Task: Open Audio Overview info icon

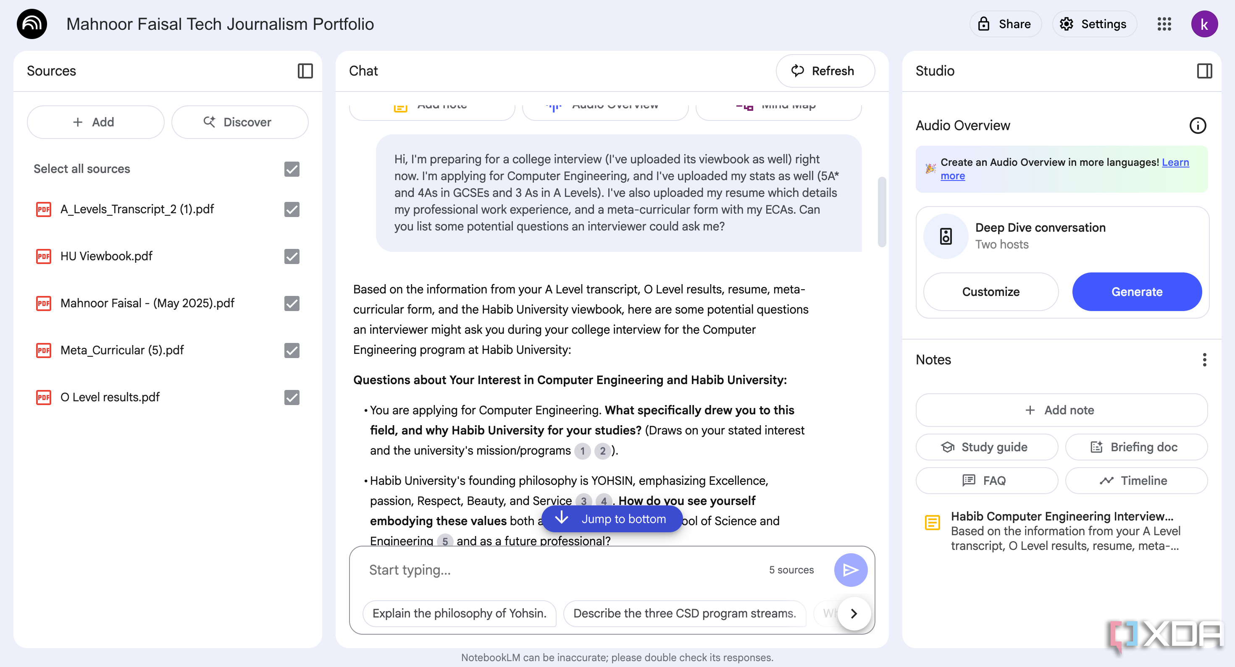Action: (x=1198, y=126)
